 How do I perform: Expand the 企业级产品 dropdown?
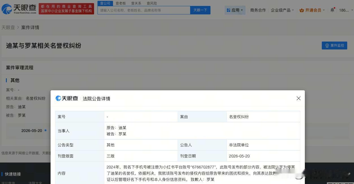pyautogui.click(x=283, y=10)
